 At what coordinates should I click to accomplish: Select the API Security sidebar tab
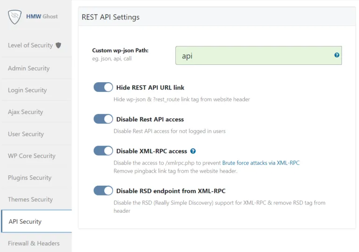(x=25, y=222)
